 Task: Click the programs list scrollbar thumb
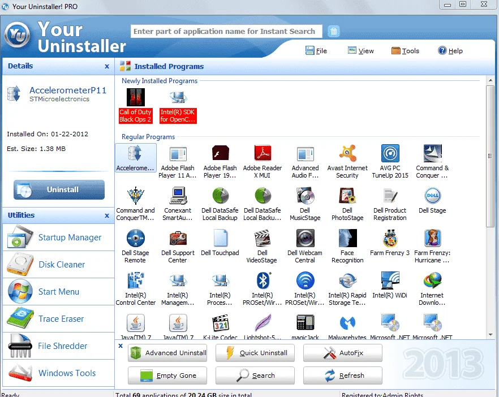pyautogui.click(x=490, y=156)
